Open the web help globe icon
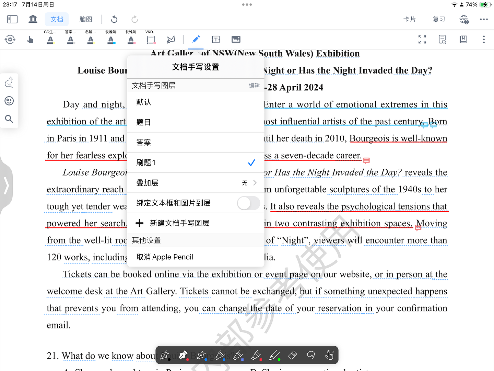Image resolution: width=494 pixels, height=371 pixels. 464,19
